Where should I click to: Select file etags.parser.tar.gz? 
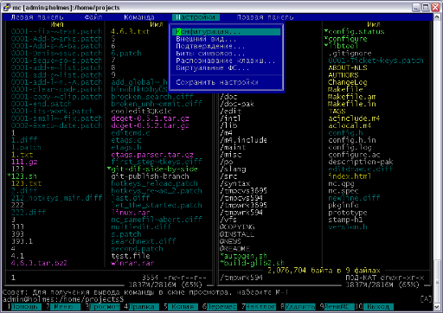click(152, 155)
